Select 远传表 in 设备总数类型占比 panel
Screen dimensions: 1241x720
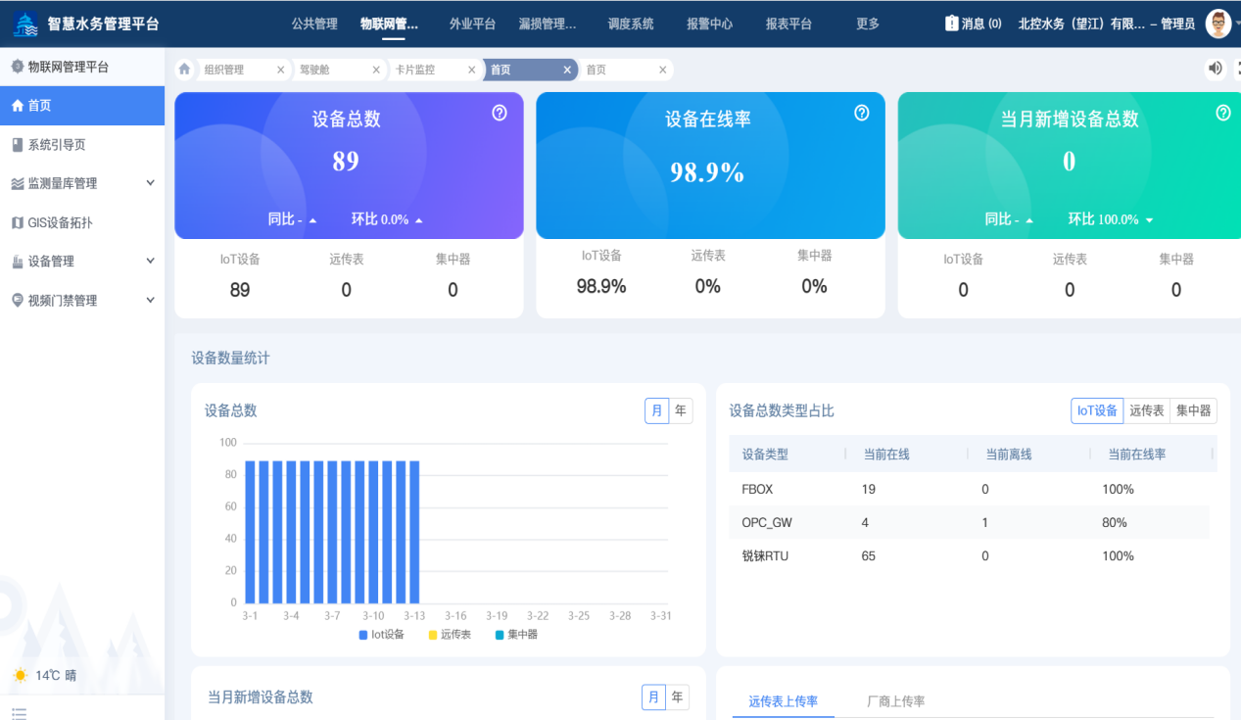point(1146,410)
